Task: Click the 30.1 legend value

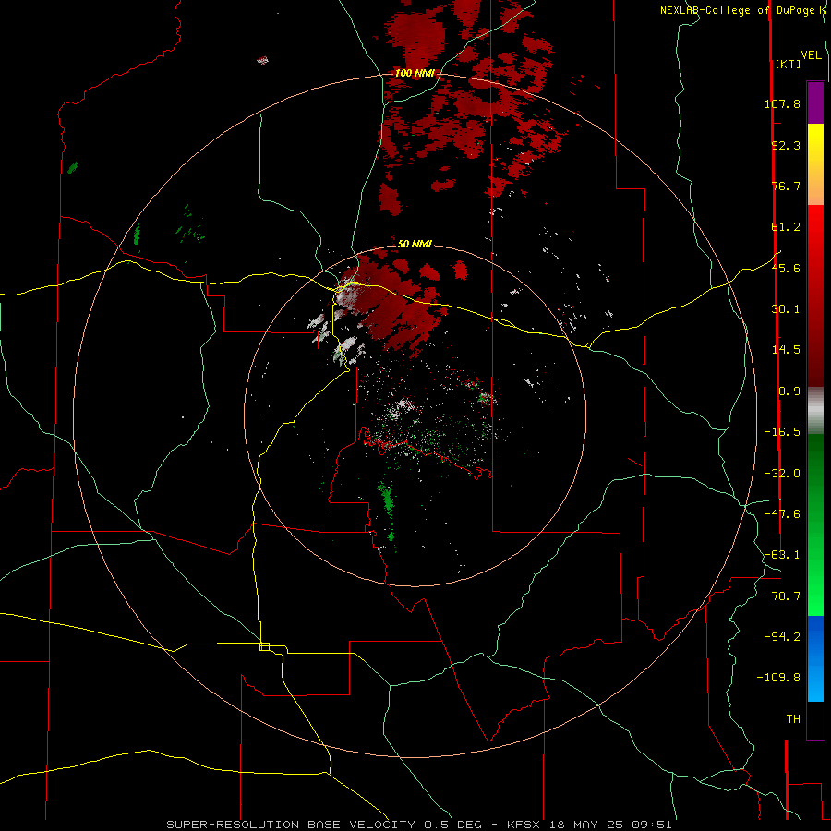Action: pyautogui.click(x=786, y=309)
